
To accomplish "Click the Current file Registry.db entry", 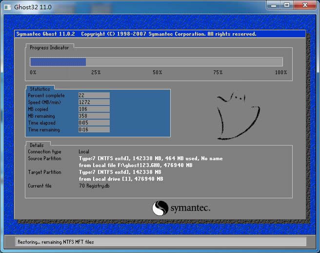I will click(x=94, y=186).
